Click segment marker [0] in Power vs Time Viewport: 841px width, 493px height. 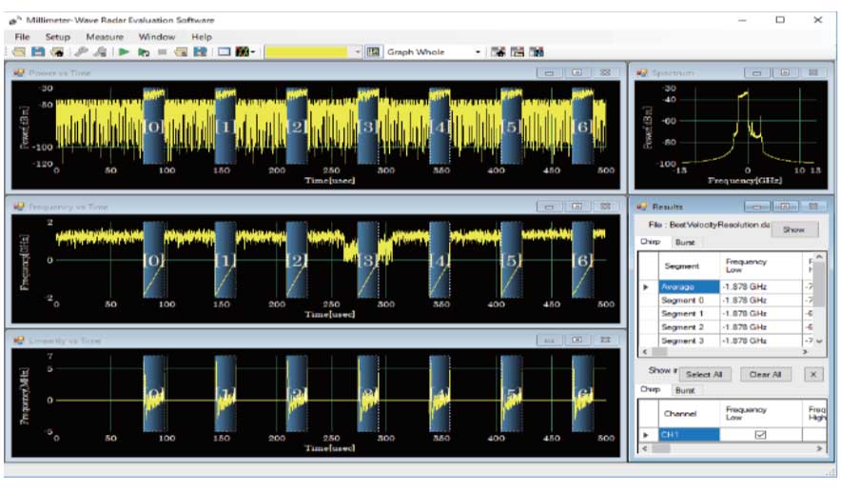tap(153, 127)
